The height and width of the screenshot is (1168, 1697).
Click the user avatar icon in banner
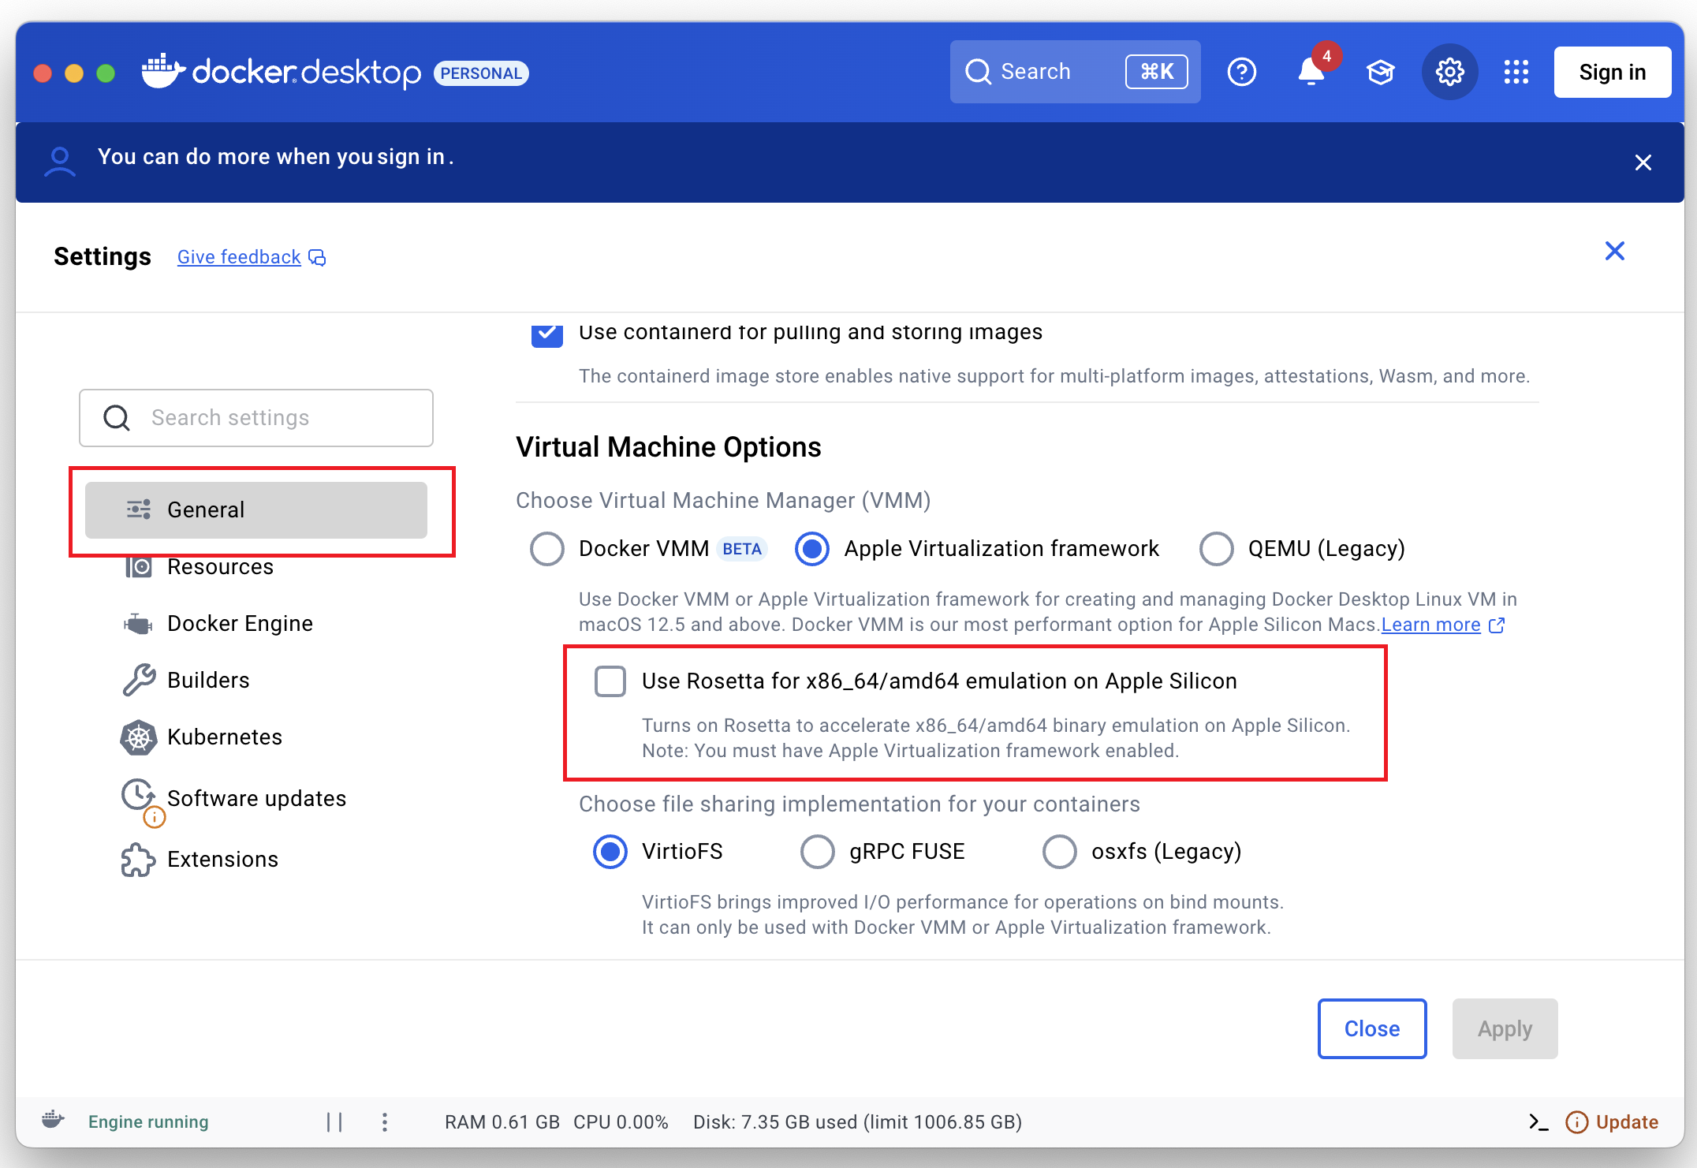pos(60,161)
